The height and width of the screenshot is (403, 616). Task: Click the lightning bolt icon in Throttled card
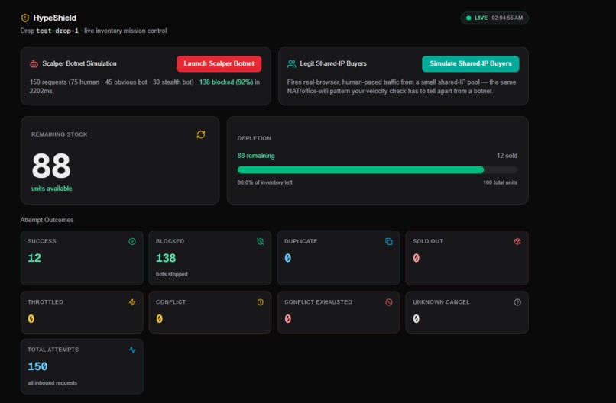tap(132, 302)
